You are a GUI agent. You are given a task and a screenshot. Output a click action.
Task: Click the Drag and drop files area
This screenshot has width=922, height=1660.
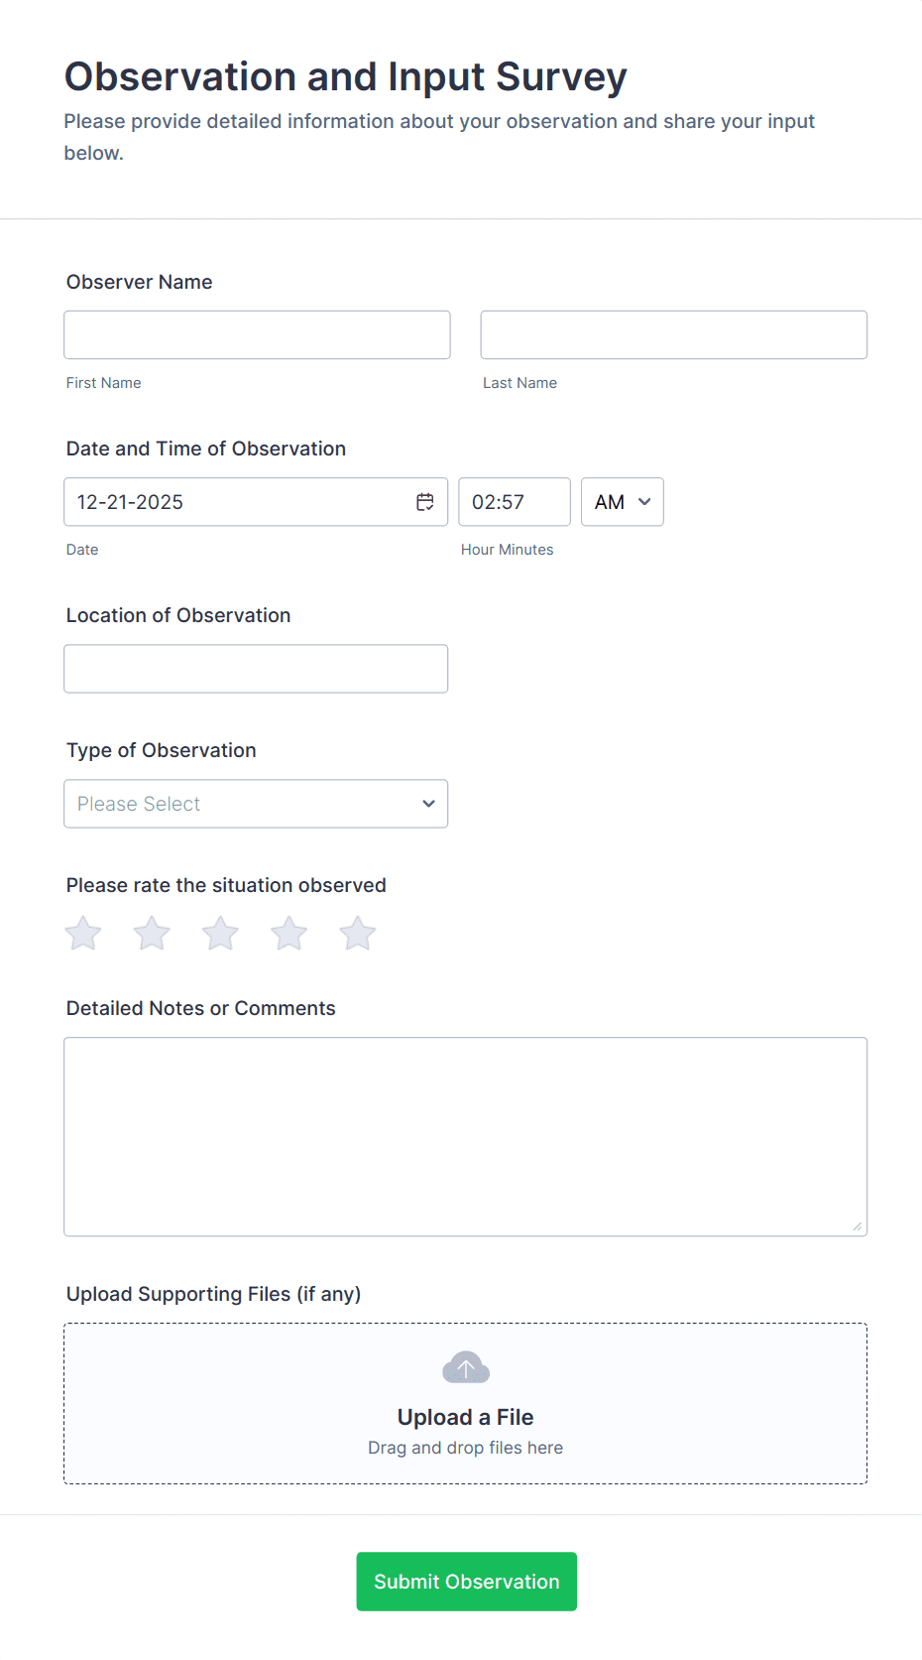466,1449
